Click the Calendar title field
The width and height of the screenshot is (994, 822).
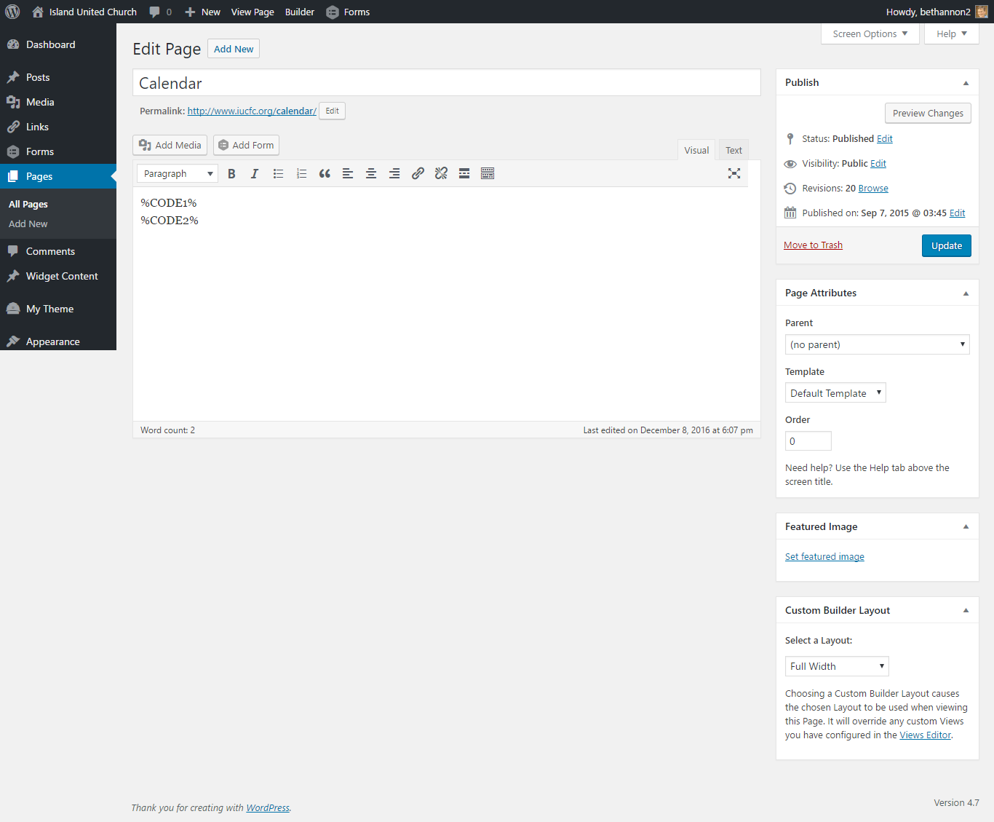(x=447, y=83)
